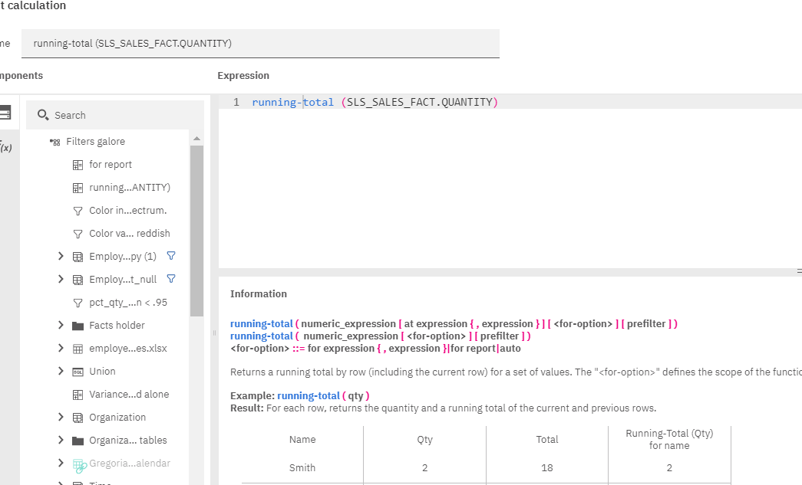This screenshot has width=802, height=485.
Task: Click the blue filter icon on 'Employ...py (1)'
Action: [171, 256]
